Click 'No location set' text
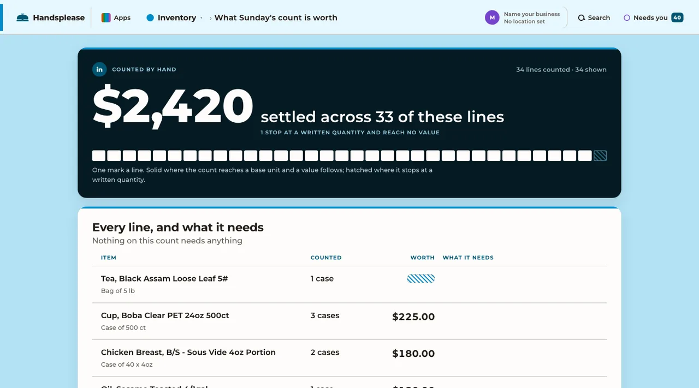 (x=524, y=22)
